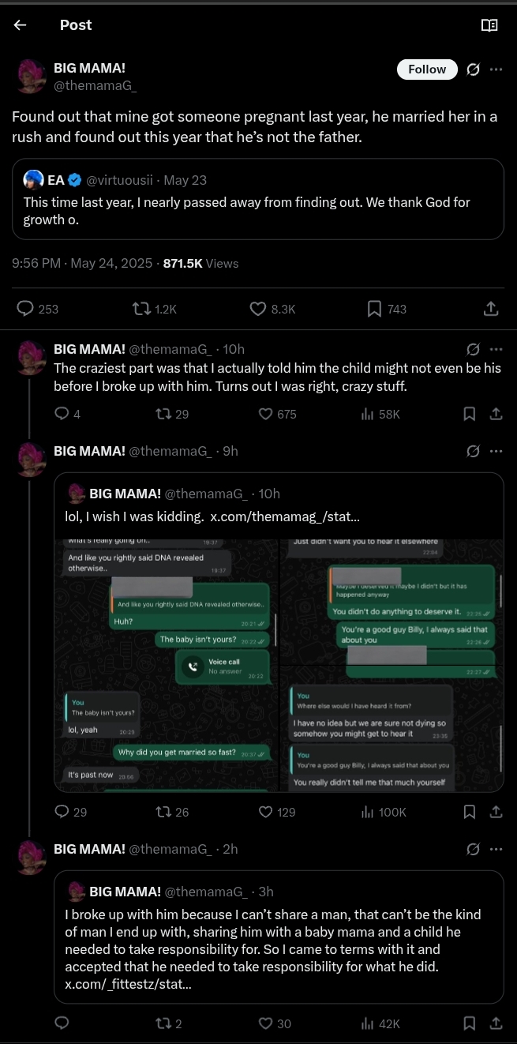This screenshot has height=1044, width=517.
Task: Click the Follow button
Action: 427,69
